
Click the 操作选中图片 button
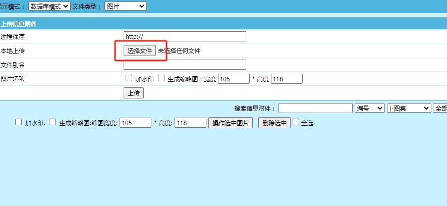pyautogui.click(x=231, y=123)
